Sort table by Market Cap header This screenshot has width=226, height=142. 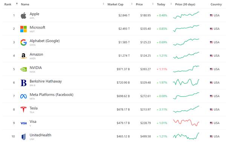click(115, 4)
